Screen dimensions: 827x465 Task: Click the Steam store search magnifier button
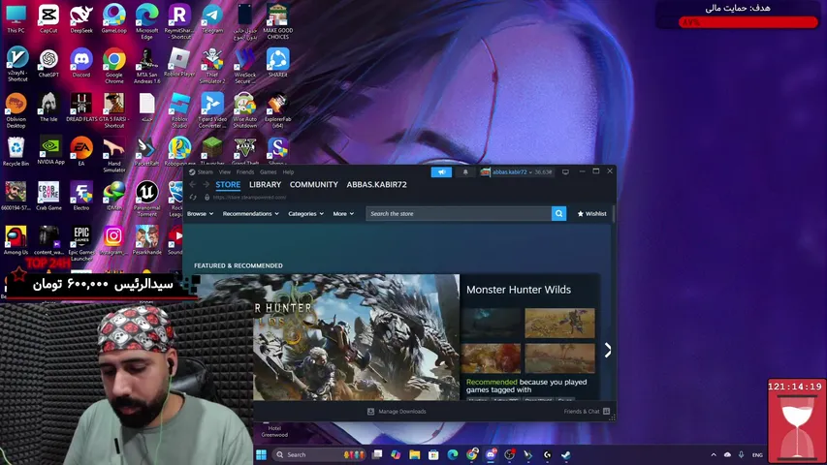pyautogui.click(x=558, y=213)
